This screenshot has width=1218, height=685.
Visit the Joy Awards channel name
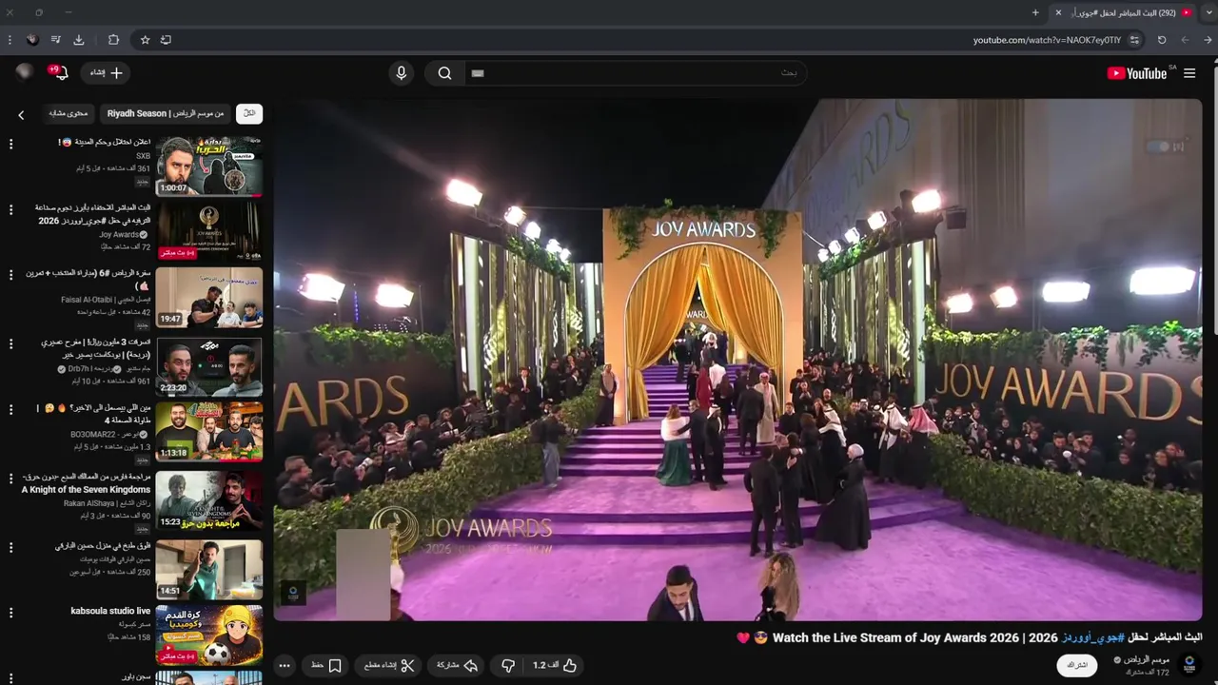(119, 235)
